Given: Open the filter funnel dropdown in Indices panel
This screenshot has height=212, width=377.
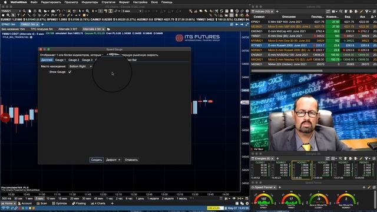Looking at the screenshot, I should click(x=368, y=11).
